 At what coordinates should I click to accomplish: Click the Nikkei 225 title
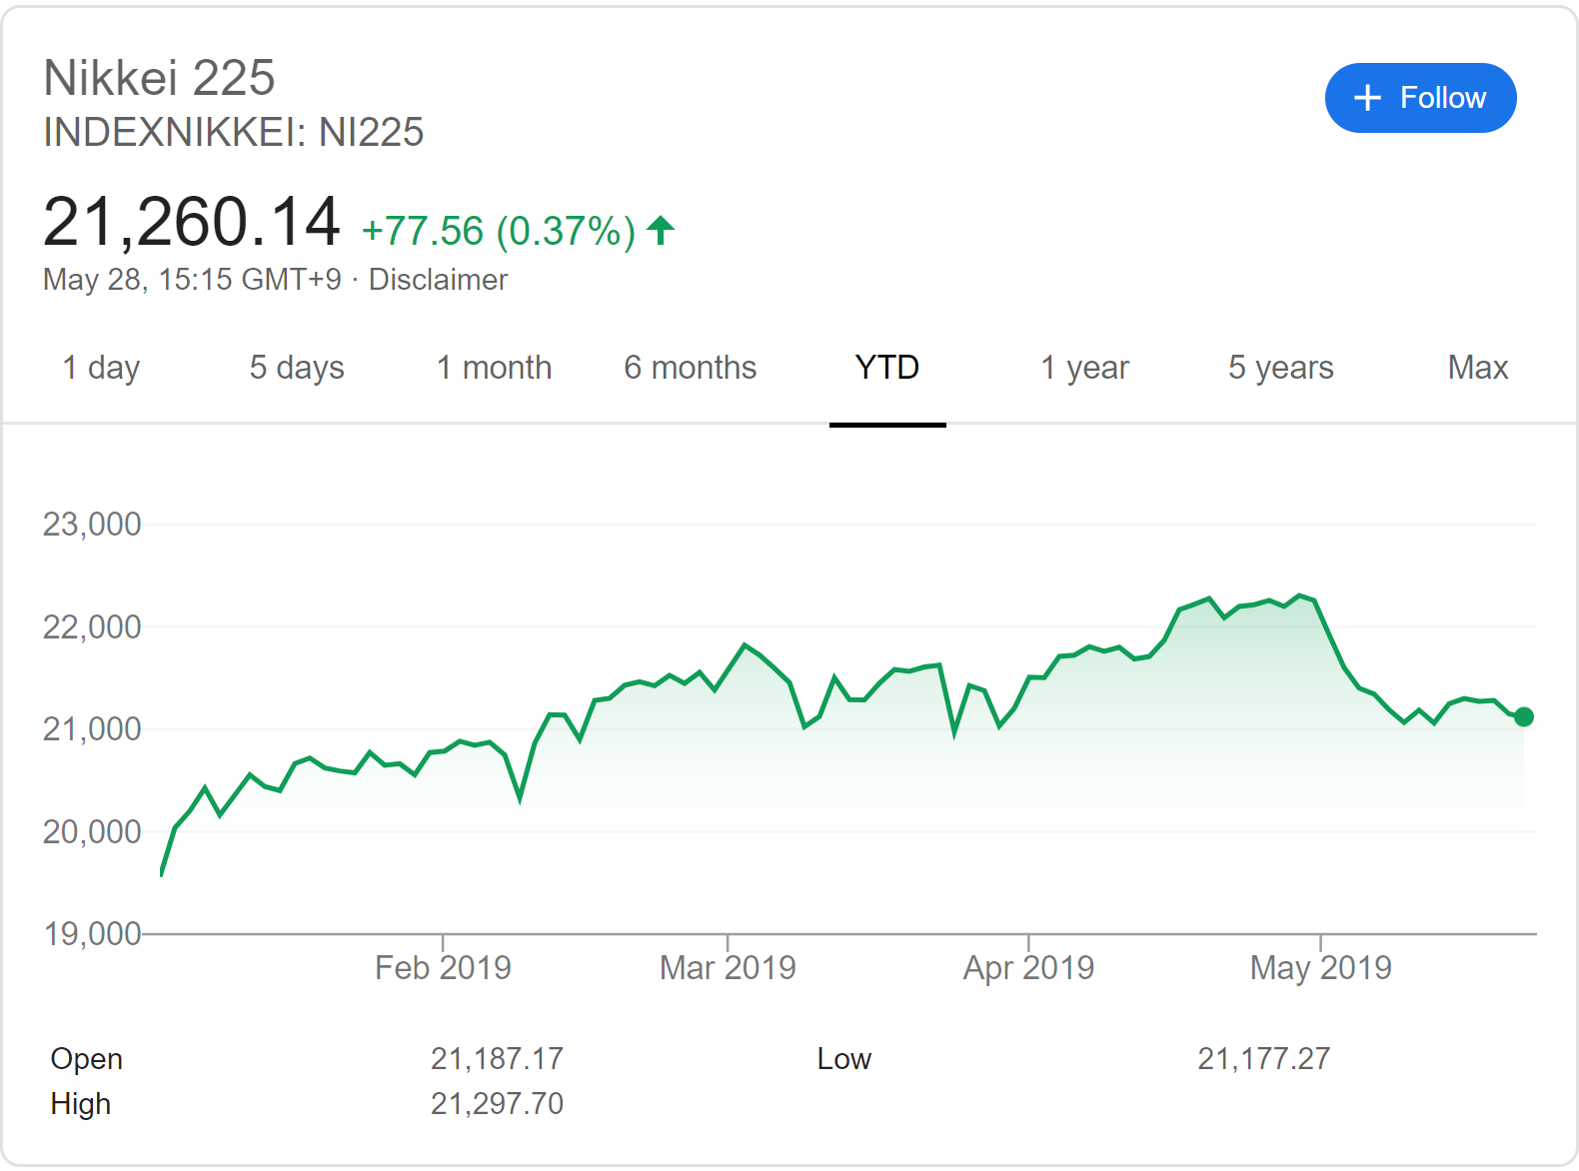(159, 78)
